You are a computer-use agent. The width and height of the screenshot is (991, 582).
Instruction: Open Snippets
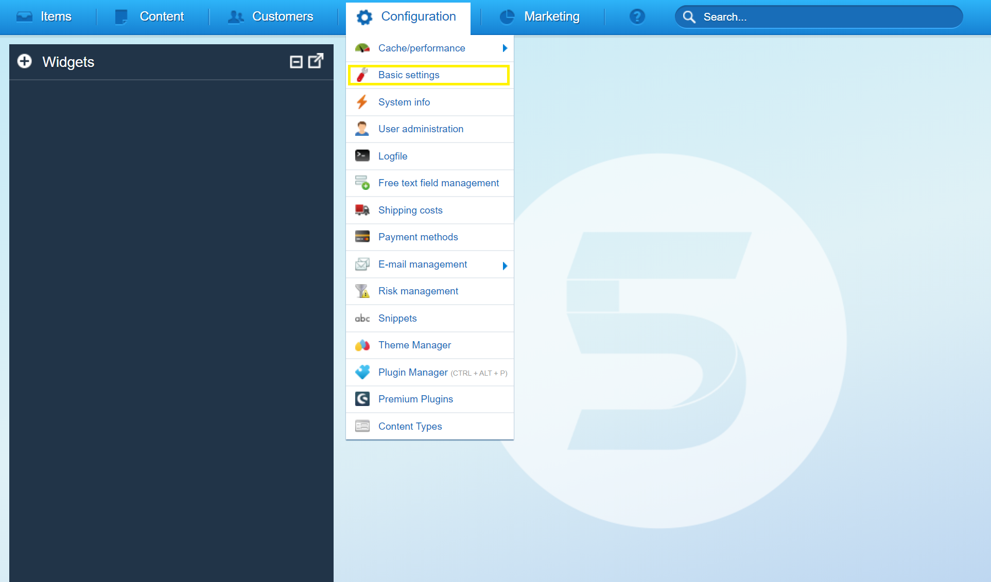click(x=429, y=318)
